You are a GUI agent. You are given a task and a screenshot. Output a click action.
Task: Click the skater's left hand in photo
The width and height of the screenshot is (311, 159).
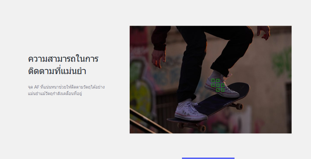coord(158,58)
